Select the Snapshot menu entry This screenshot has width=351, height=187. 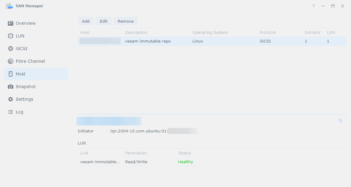click(x=25, y=87)
